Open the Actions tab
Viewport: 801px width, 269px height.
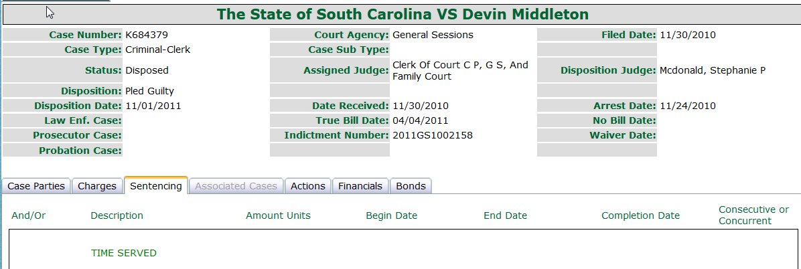[x=308, y=186]
